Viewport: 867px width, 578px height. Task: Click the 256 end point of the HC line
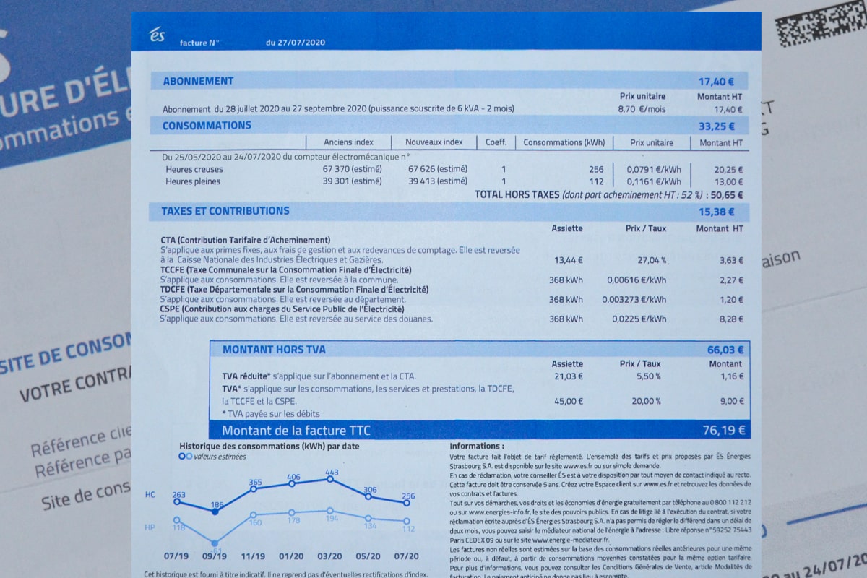pyautogui.click(x=407, y=503)
